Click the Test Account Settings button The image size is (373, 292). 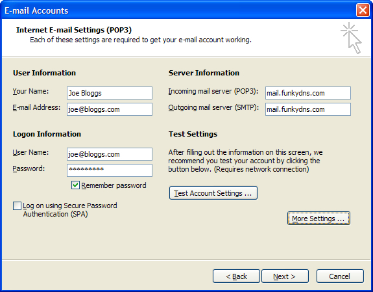click(x=213, y=193)
